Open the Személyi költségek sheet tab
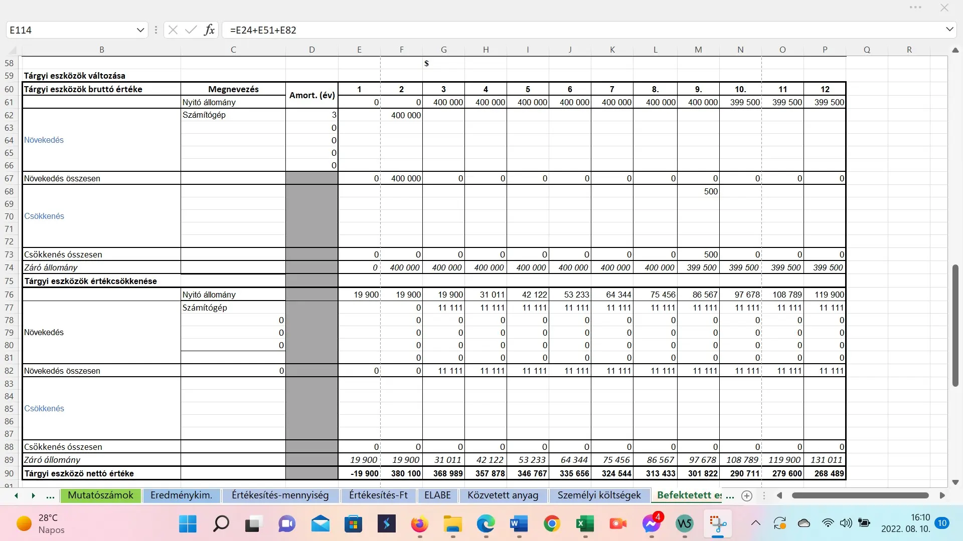Screen dimensions: 963x541 pos(599,495)
